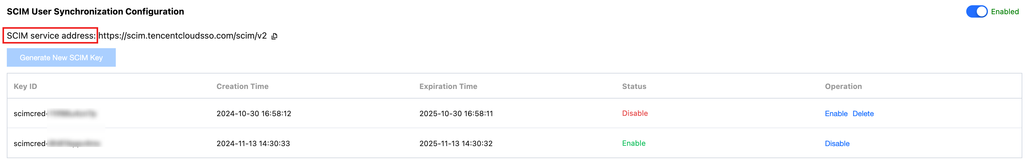Click the Creation Time column header
Image resolution: width=1026 pixels, height=160 pixels.
coord(242,86)
